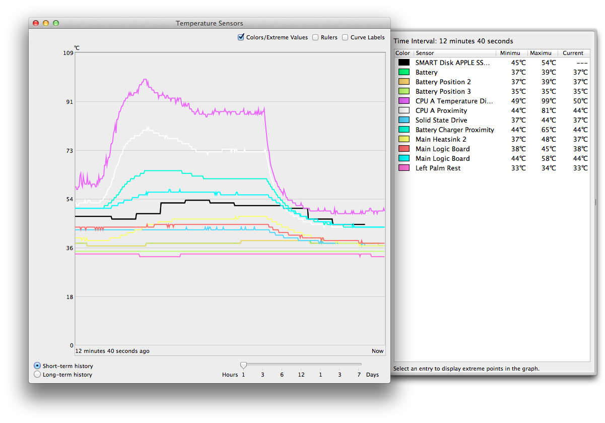The height and width of the screenshot is (423, 605).
Task: Click the Hours/Days time range slider knob
Action: pos(243,365)
